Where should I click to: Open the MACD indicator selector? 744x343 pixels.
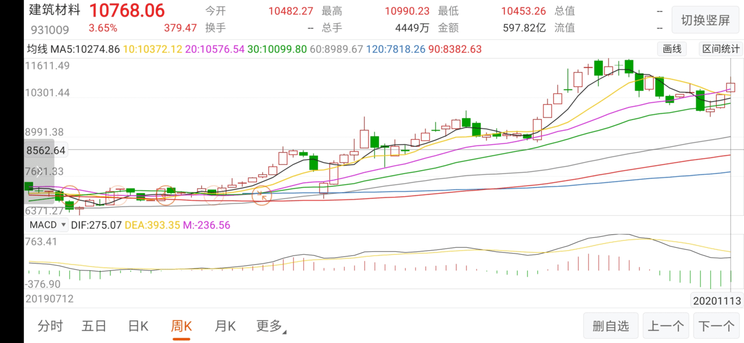coord(46,225)
